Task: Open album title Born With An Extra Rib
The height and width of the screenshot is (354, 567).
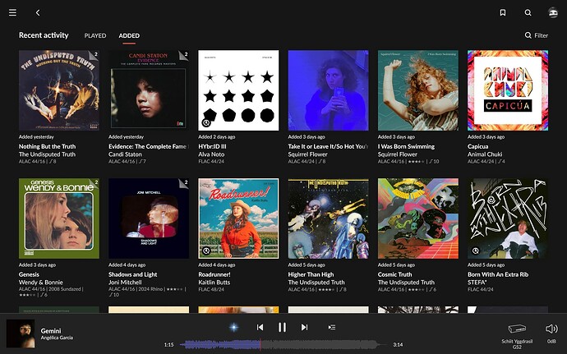Action: 498,274
